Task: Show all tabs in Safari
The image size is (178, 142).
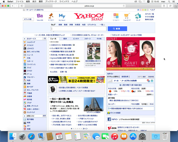Action: (170, 6)
